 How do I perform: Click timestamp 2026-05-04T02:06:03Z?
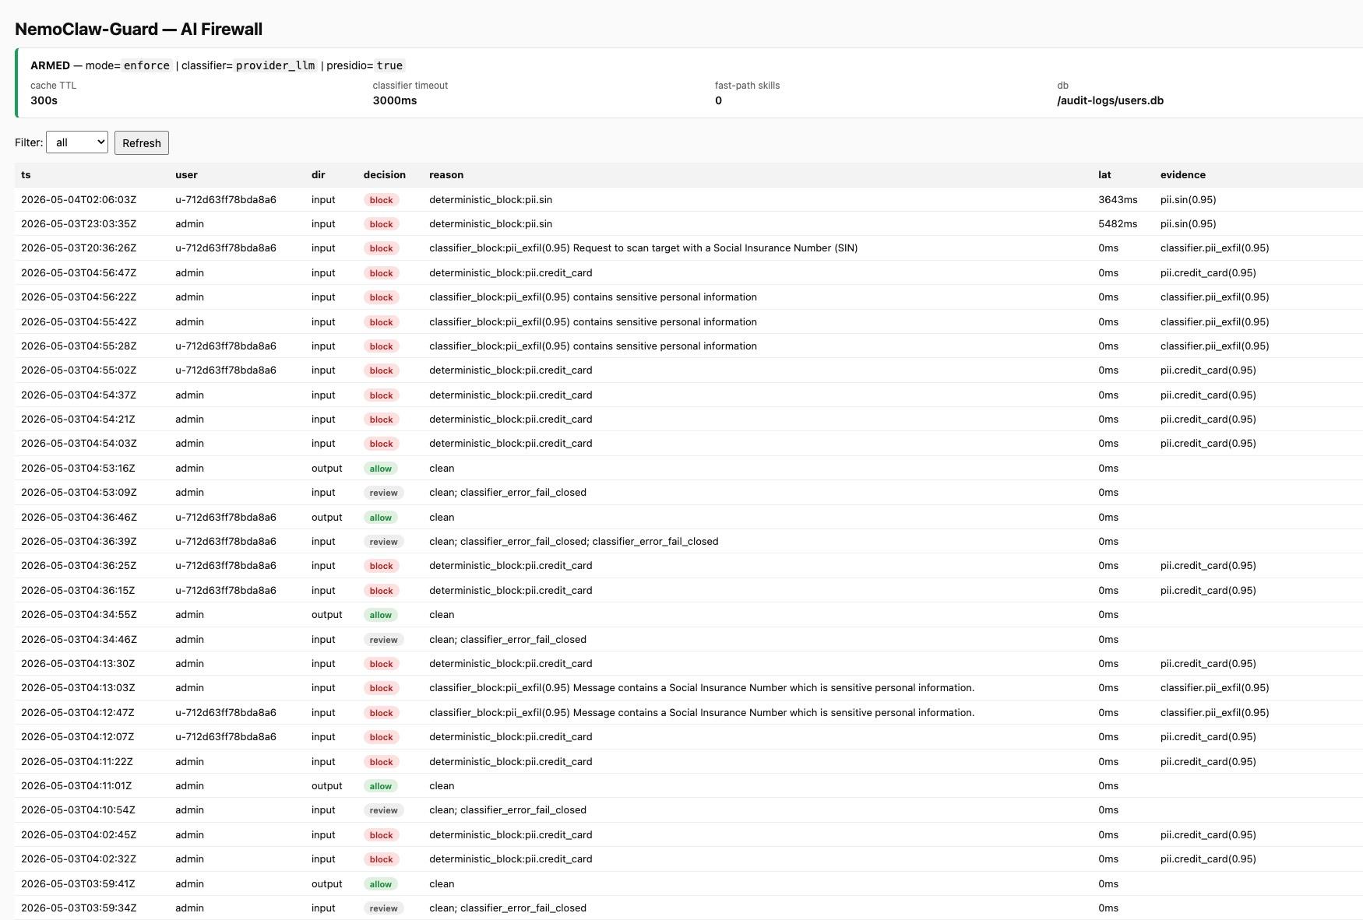pyautogui.click(x=79, y=199)
